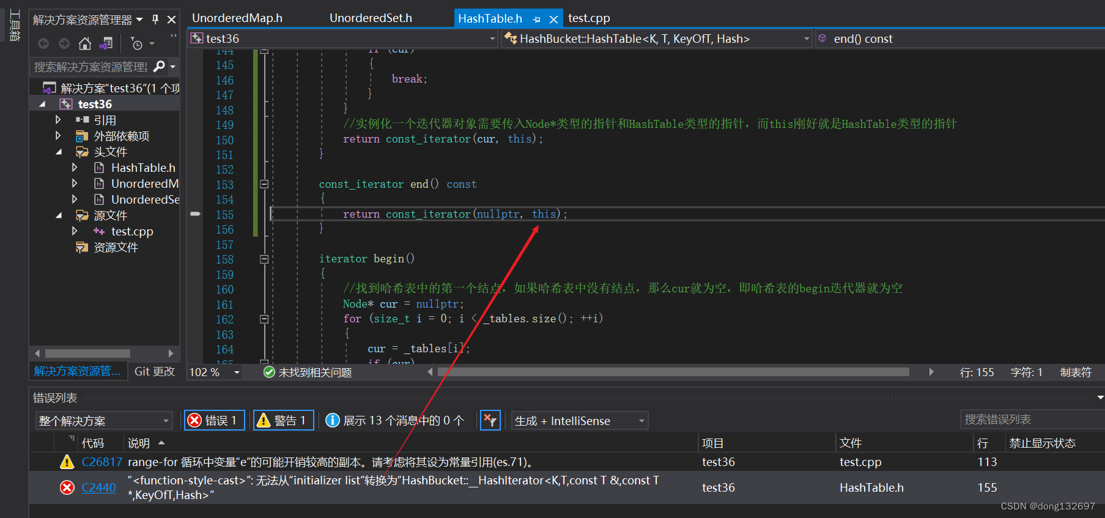Click the search magnifier in Solution Explorer

[159, 66]
